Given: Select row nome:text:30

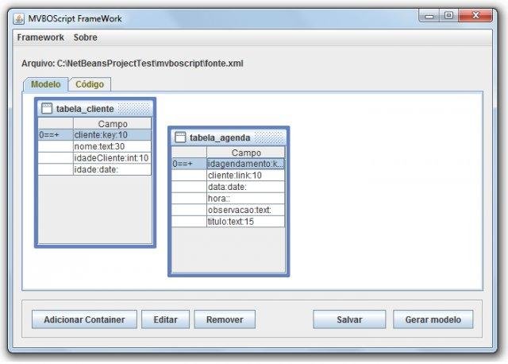Looking at the screenshot, I should [x=94, y=146].
